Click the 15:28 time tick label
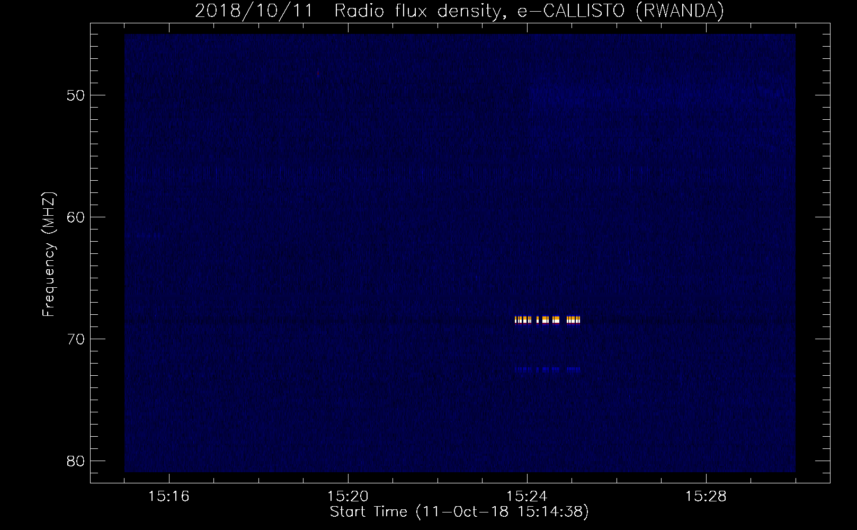The height and width of the screenshot is (530, 857). 706,497
